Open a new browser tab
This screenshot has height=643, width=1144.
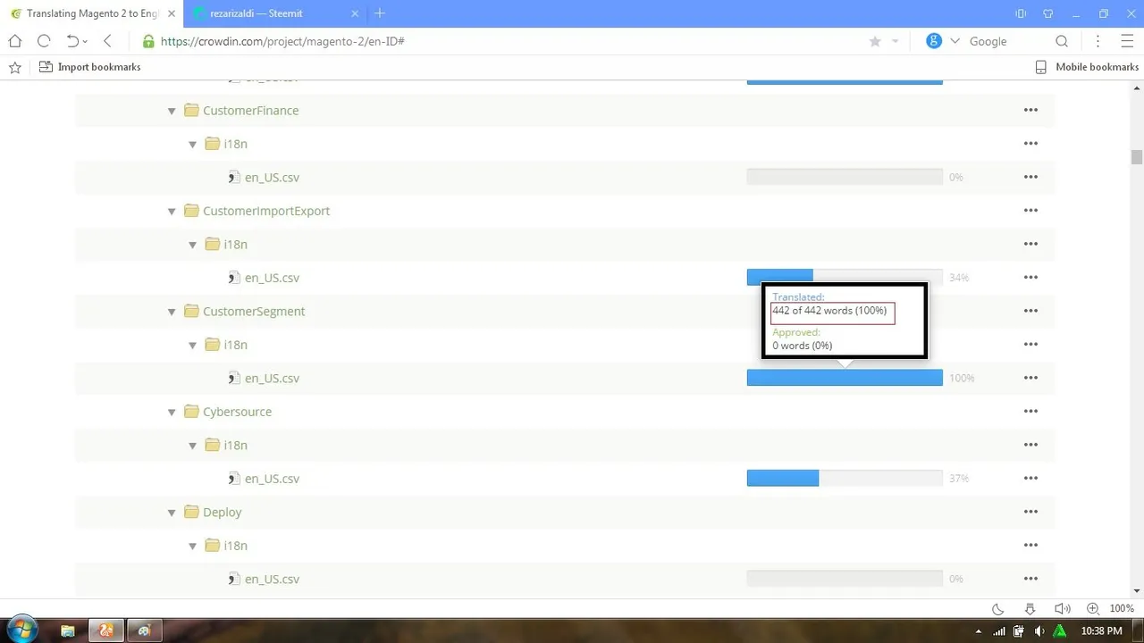pyautogui.click(x=380, y=13)
